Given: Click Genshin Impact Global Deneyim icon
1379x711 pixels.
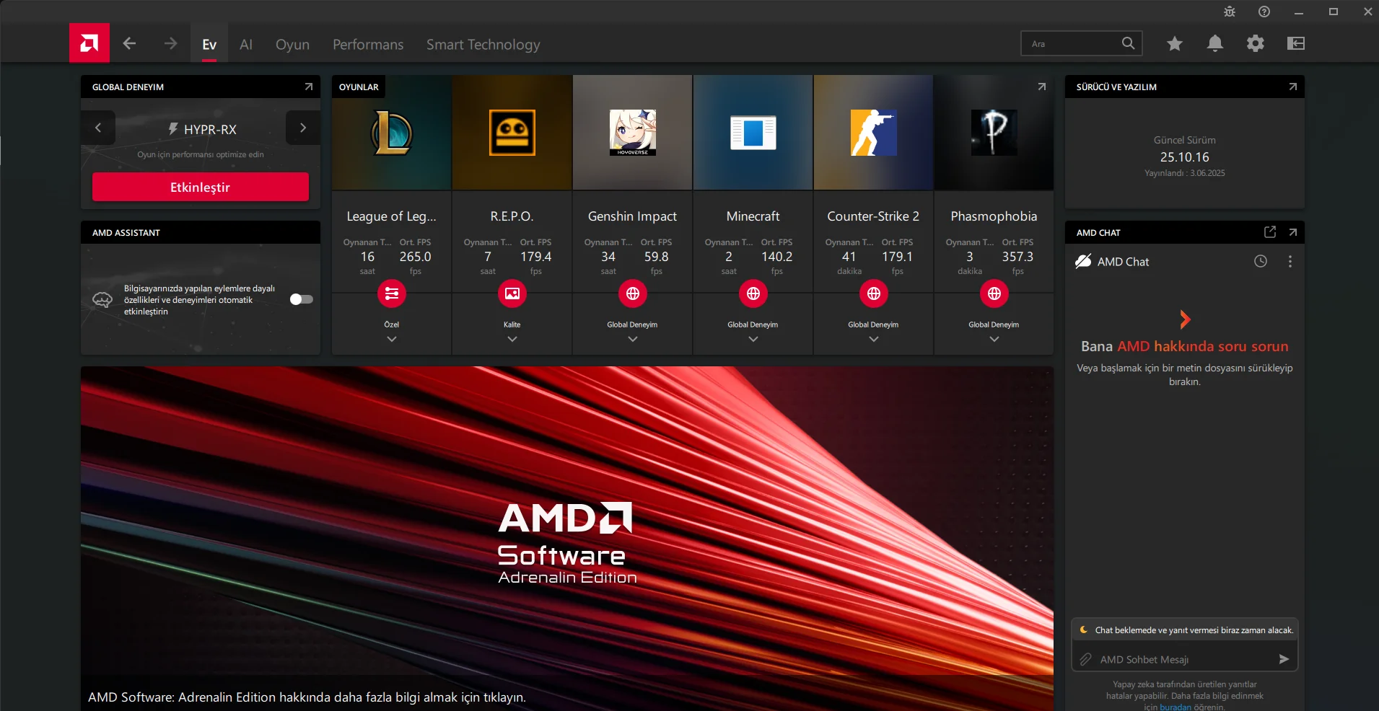Looking at the screenshot, I should coord(633,293).
